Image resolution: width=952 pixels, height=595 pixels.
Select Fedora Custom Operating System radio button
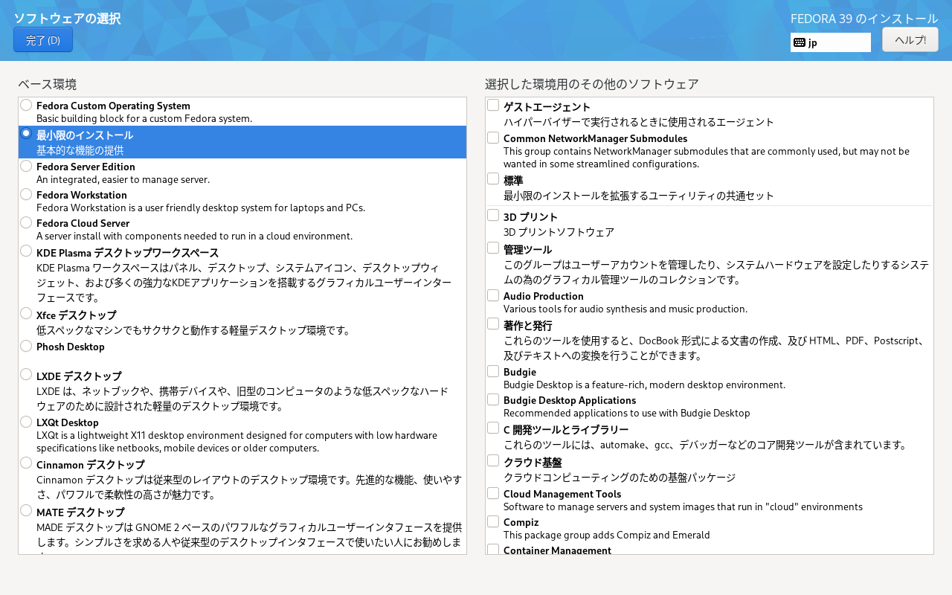coord(26,105)
